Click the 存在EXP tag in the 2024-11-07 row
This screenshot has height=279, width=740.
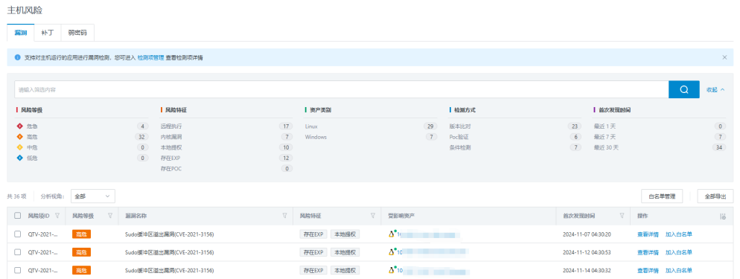coord(313,234)
